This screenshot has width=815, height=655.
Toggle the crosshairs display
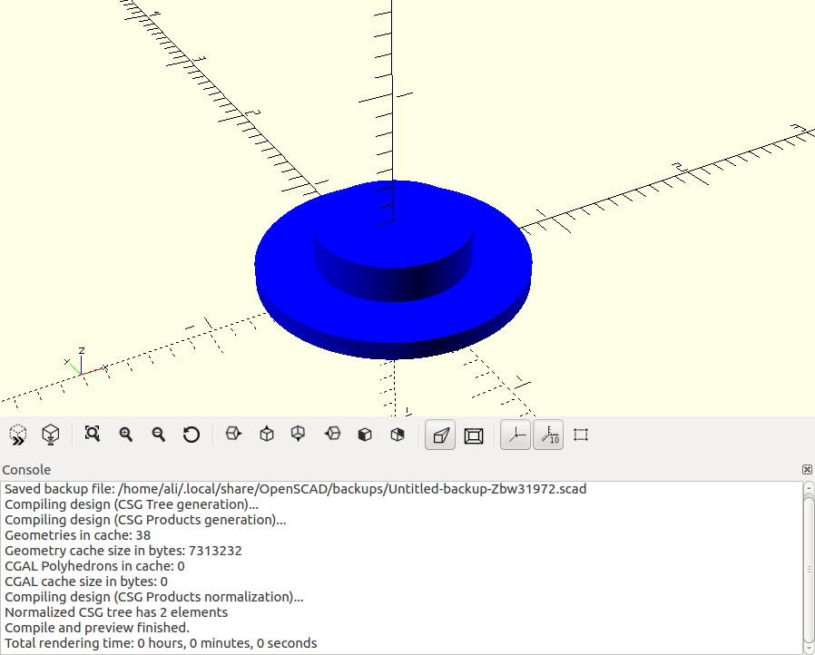pyautogui.click(x=581, y=435)
